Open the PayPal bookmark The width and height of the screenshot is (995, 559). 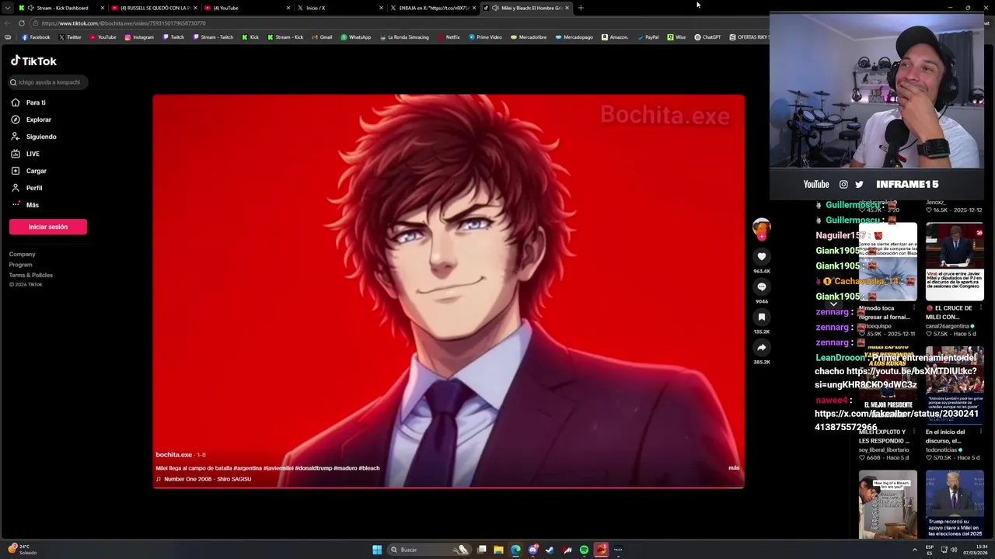click(x=648, y=37)
